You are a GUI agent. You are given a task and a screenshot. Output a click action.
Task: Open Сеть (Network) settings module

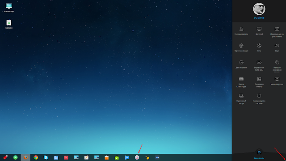pos(259,48)
